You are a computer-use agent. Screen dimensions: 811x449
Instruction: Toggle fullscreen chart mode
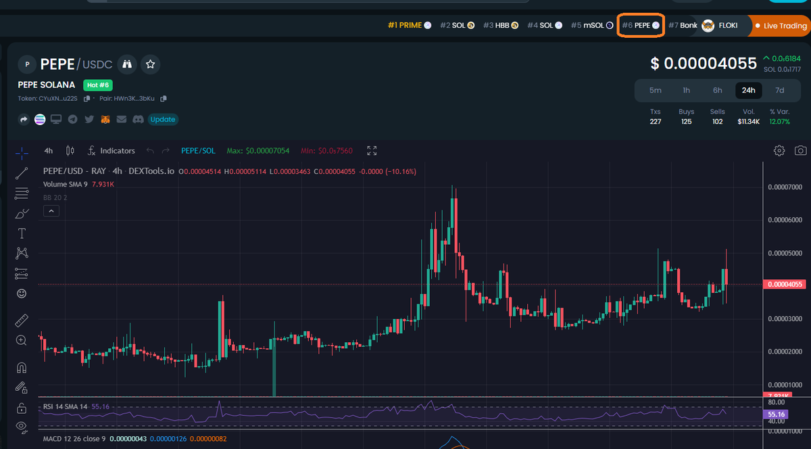(372, 151)
